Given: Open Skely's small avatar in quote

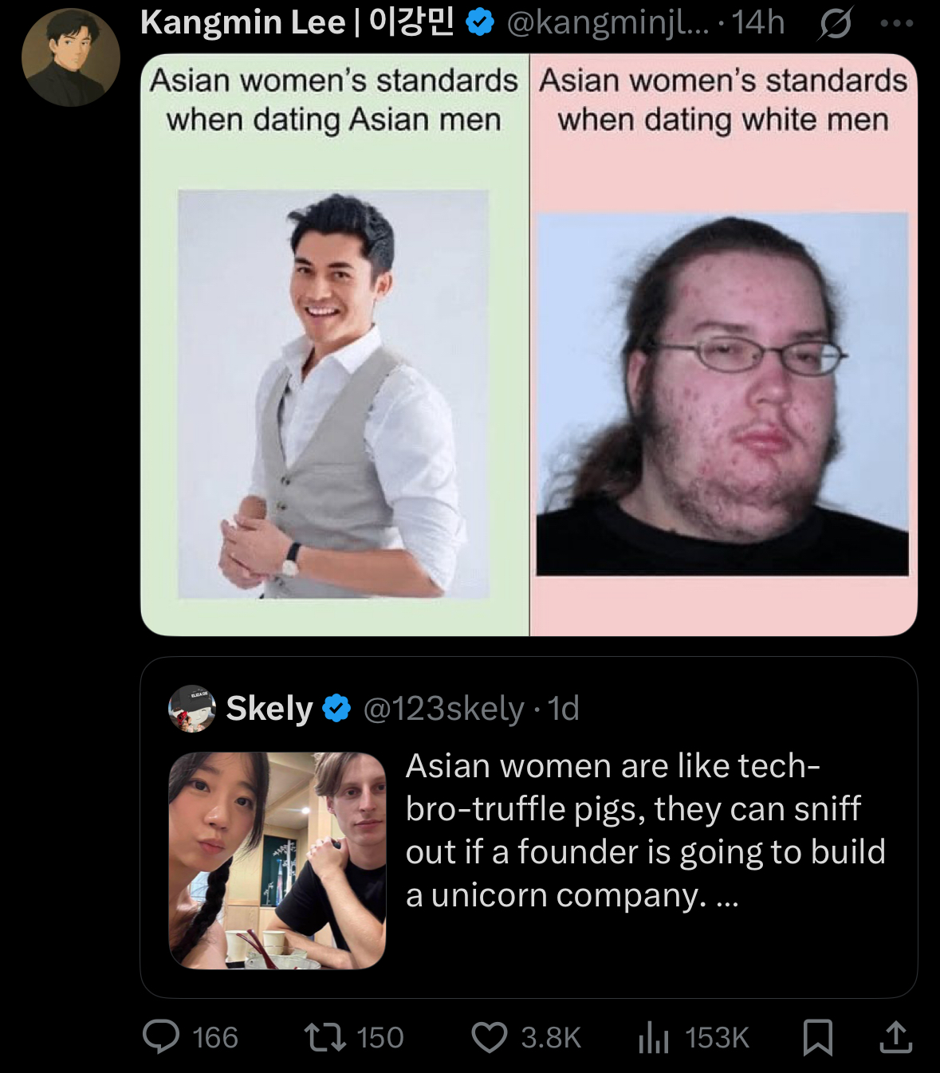Looking at the screenshot, I should pyautogui.click(x=192, y=708).
